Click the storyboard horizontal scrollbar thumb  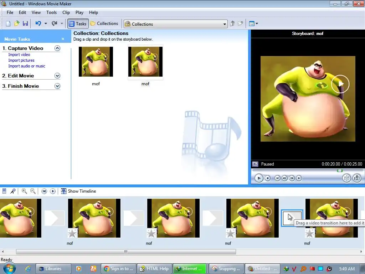click(x=126, y=252)
